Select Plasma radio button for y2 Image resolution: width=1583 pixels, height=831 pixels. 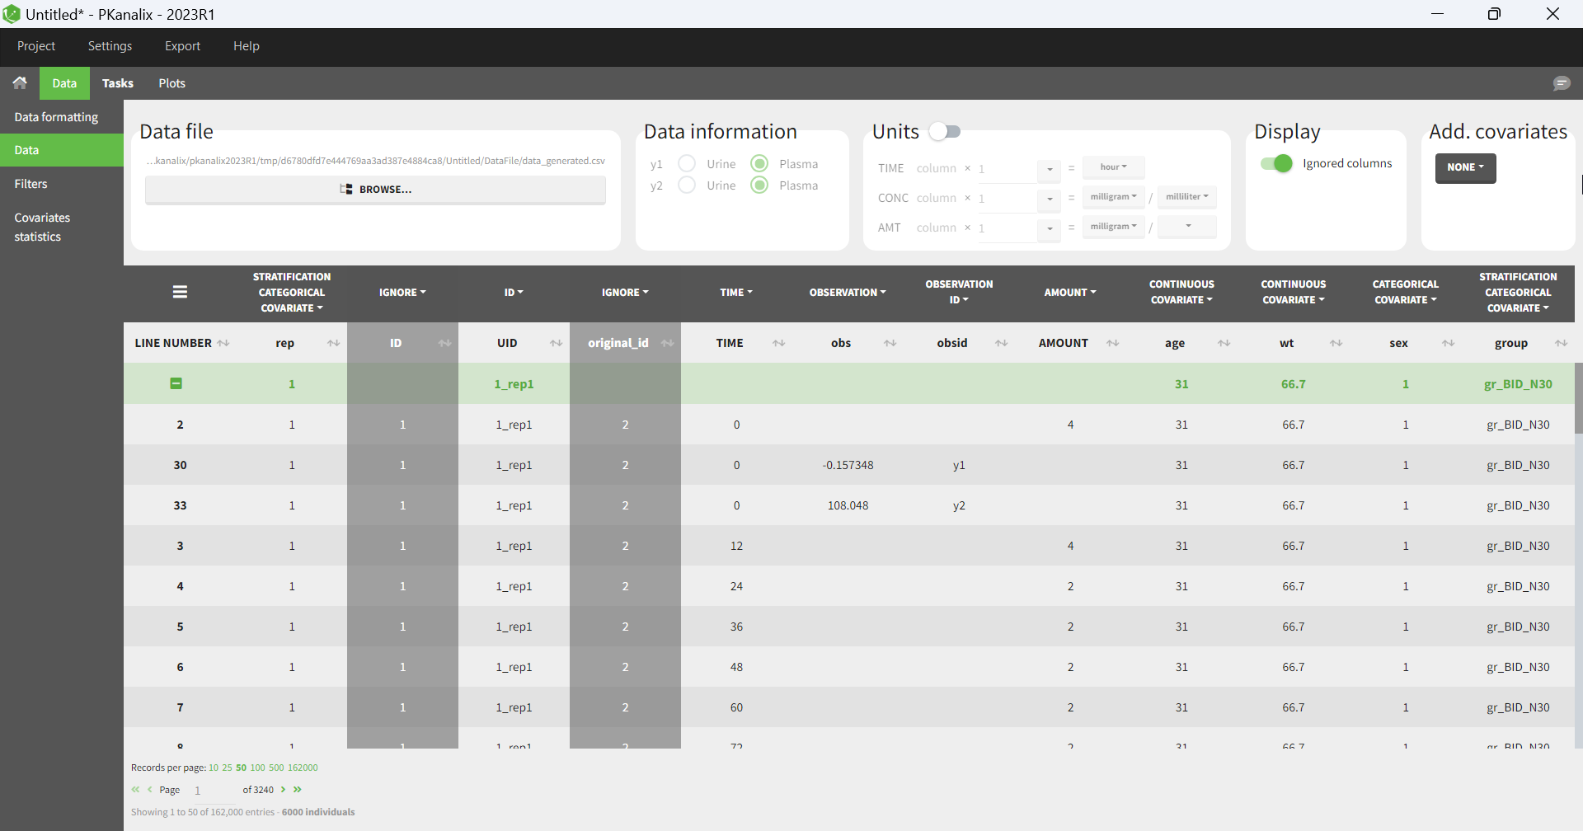click(x=759, y=185)
